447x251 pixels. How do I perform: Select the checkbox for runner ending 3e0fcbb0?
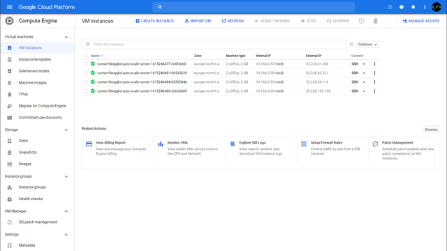(86, 63)
